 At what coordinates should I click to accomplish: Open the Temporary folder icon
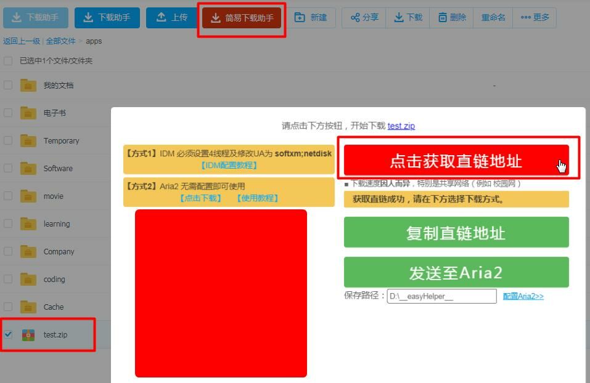point(28,140)
